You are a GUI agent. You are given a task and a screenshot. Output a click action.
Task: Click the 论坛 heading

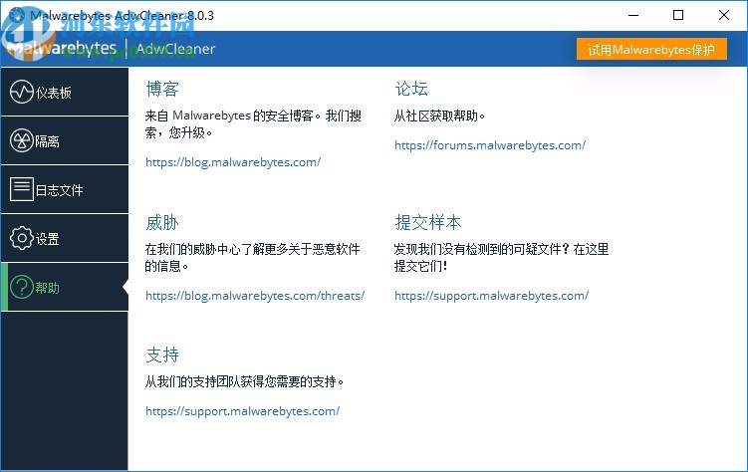(x=411, y=89)
